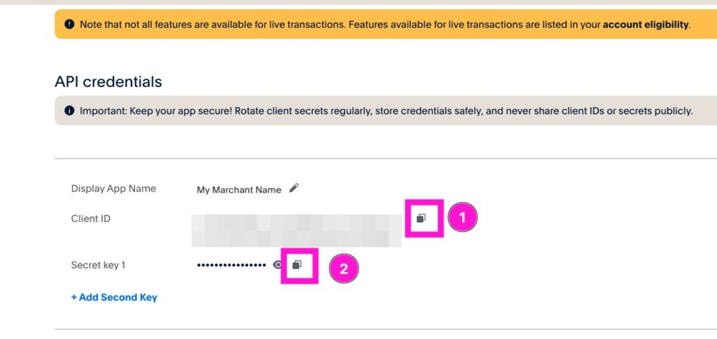This screenshot has height=339, width=717.
Task: Click the 'Keep your app secure' message
Action: (385, 111)
